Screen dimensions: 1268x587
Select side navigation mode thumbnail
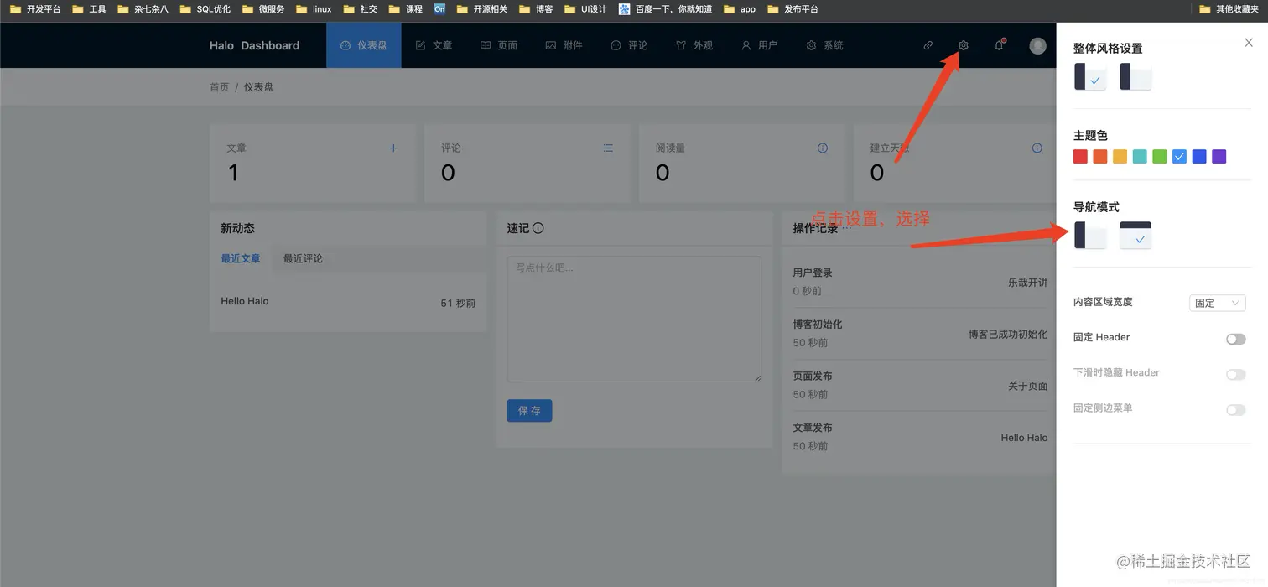pos(1090,235)
